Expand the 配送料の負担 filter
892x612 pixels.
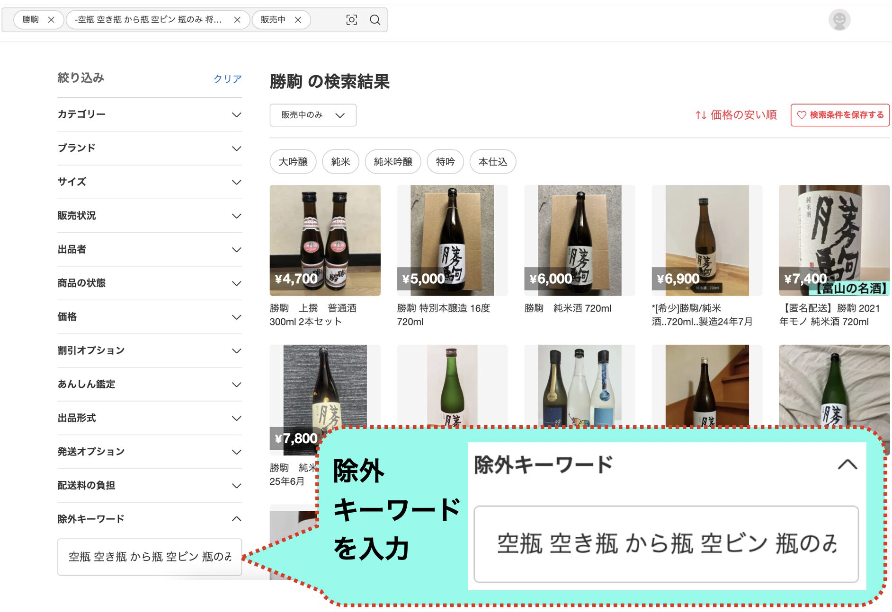tap(150, 485)
